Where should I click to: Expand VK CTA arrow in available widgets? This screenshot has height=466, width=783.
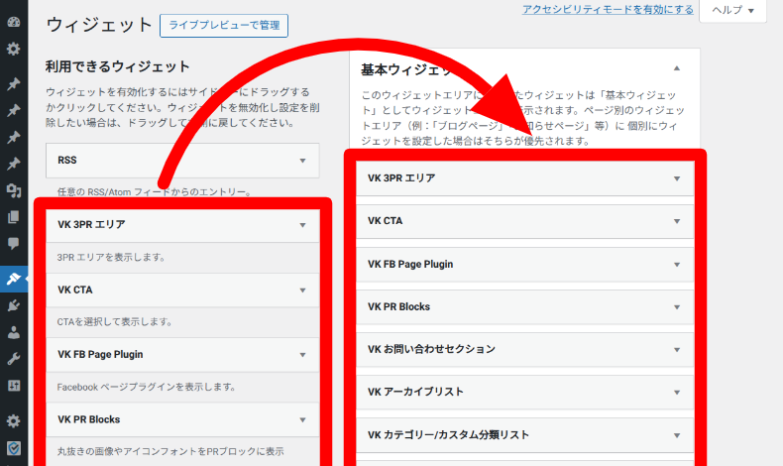click(302, 291)
